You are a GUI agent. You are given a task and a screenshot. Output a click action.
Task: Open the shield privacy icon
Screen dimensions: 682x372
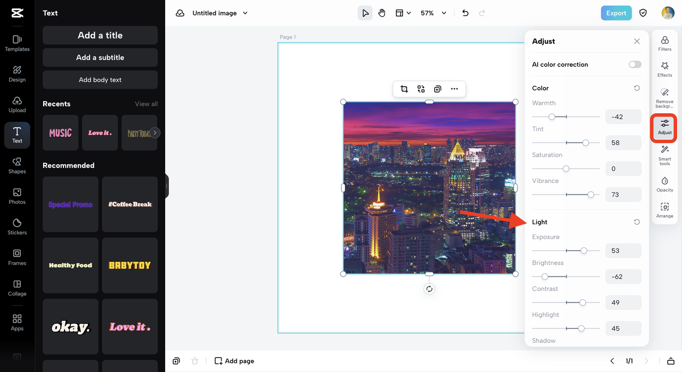click(x=643, y=13)
